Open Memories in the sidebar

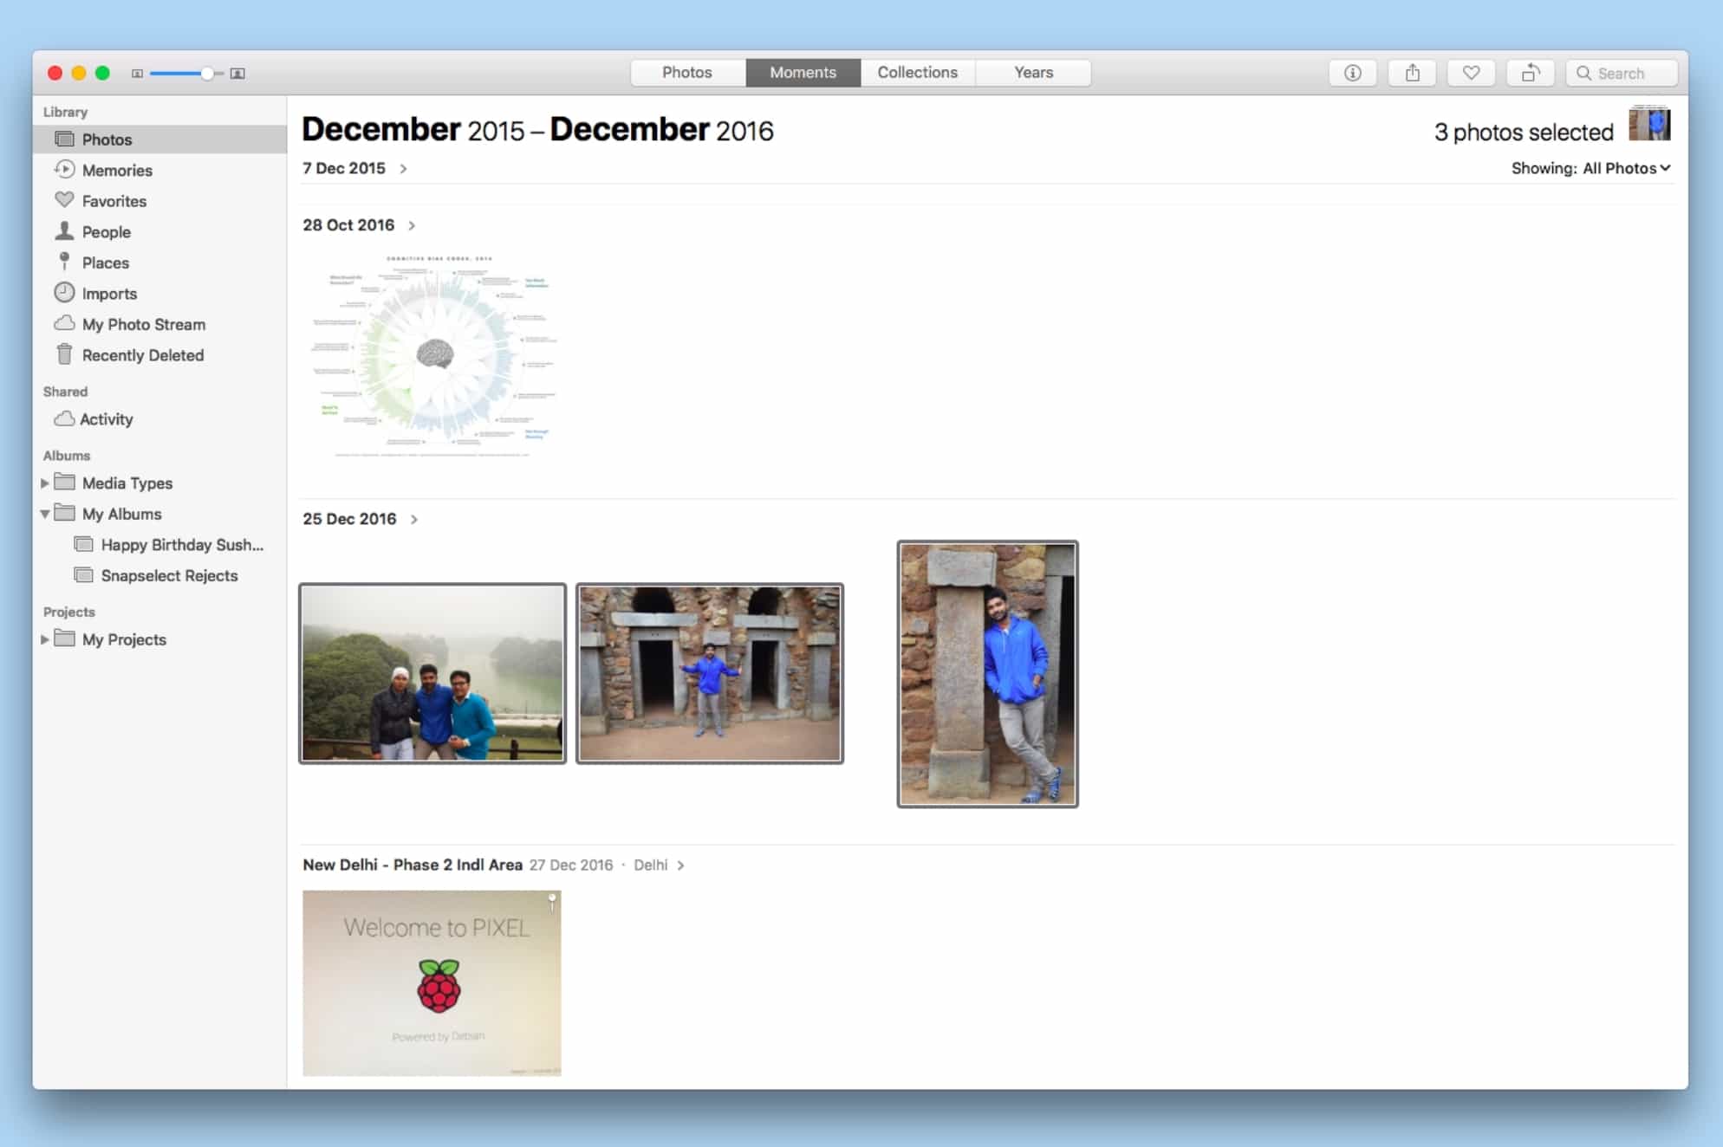pos(116,170)
